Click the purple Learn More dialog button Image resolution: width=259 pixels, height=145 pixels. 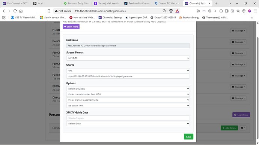71,27
